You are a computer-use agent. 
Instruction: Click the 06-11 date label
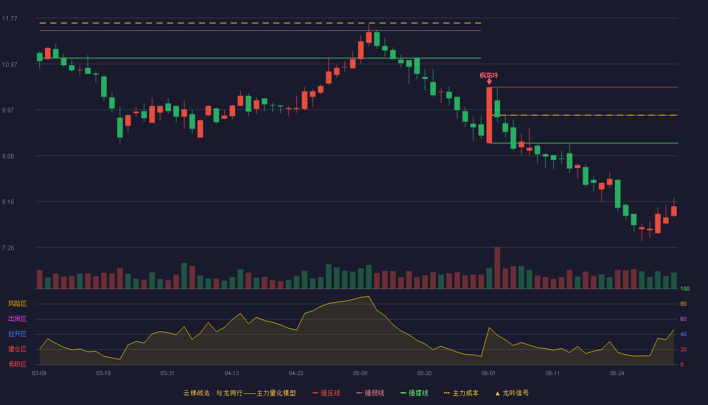point(553,373)
